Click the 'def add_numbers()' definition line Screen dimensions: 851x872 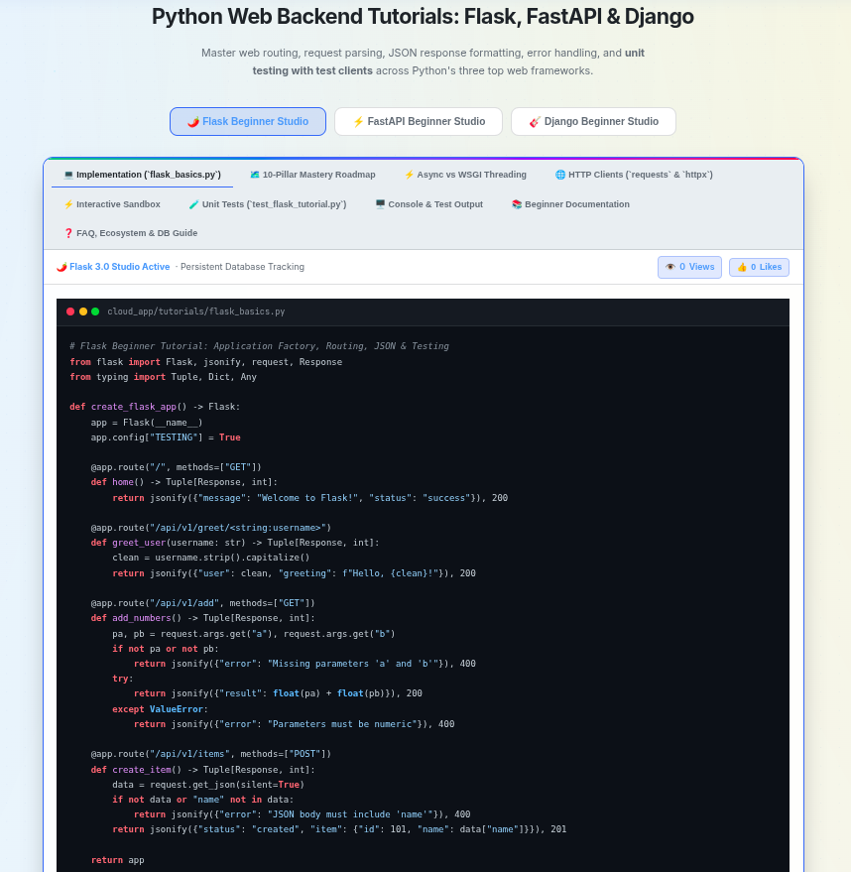(x=203, y=618)
